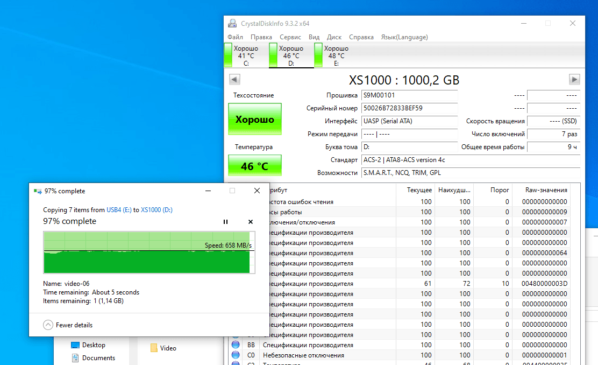Click the Стандарт ACS-2 field
Image resolution: width=598 pixels, height=365 pixels.
471,160
